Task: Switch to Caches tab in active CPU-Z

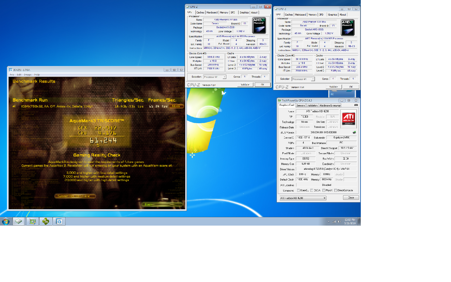Action: pos(200,12)
